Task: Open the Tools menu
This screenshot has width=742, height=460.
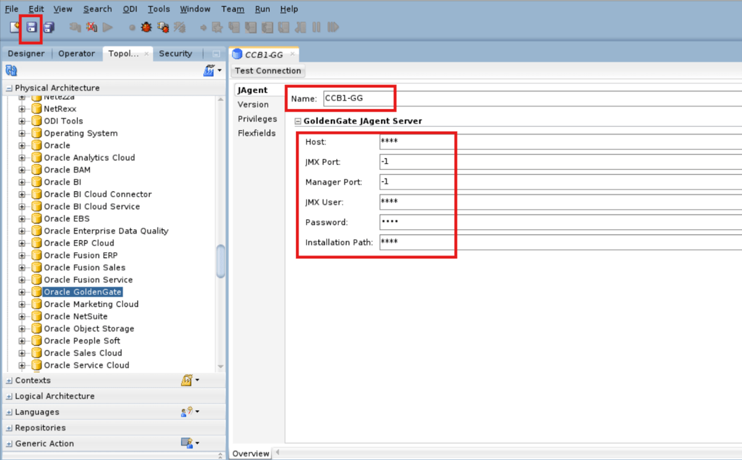Action: [x=159, y=9]
